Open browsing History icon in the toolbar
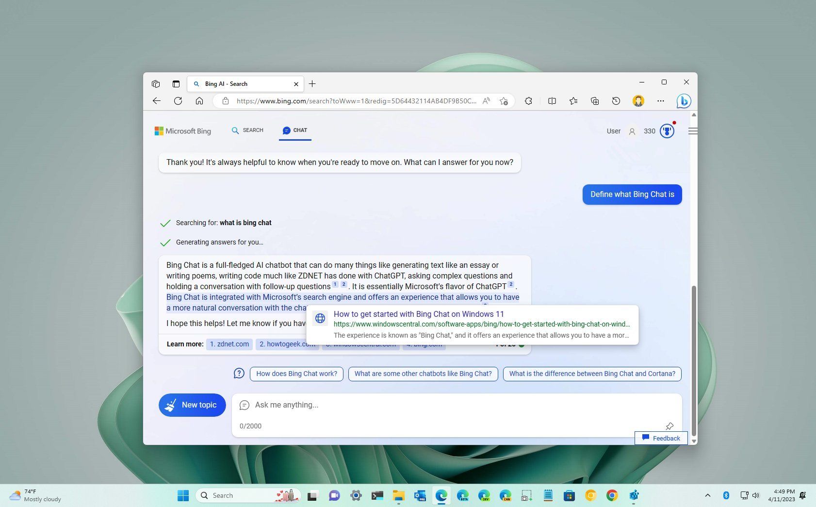 click(x=616, y=101)
